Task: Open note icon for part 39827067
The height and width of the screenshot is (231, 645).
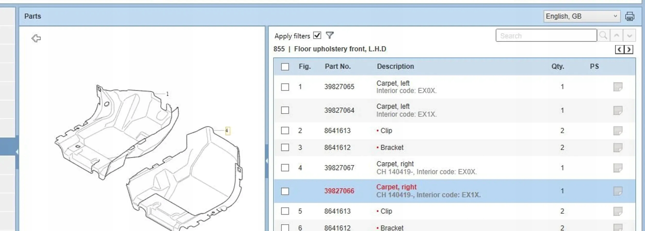Action: point(618,168)
